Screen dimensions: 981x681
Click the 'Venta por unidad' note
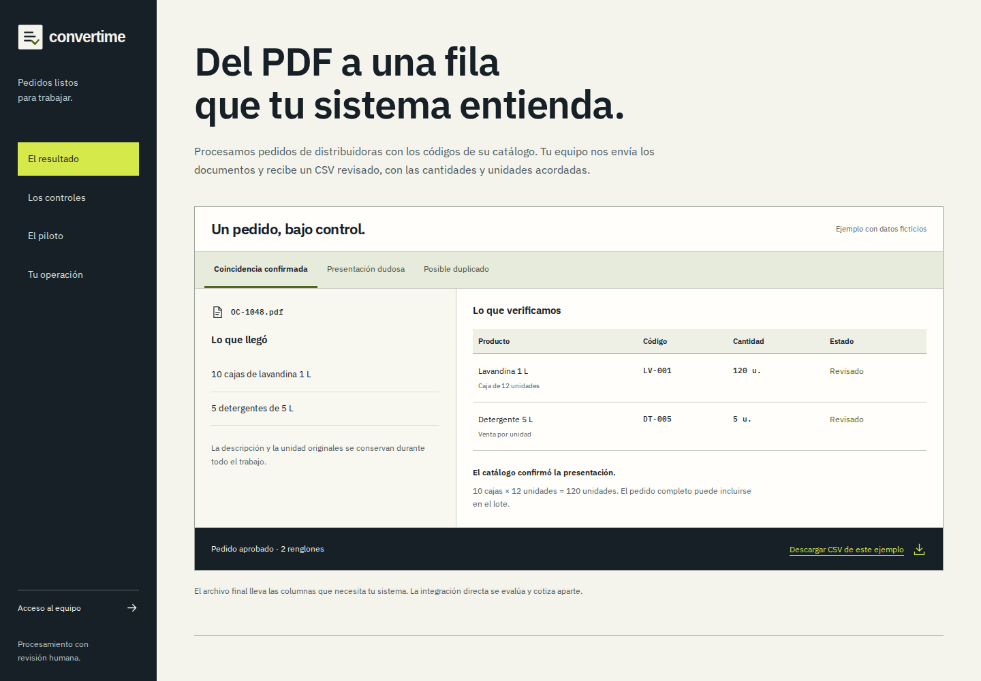point(505,434)
